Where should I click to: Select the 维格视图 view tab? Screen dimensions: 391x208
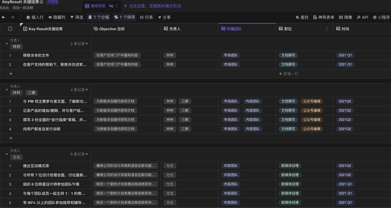pos(95,6)
